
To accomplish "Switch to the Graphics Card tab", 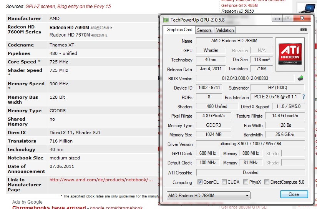I will [179, 30].
